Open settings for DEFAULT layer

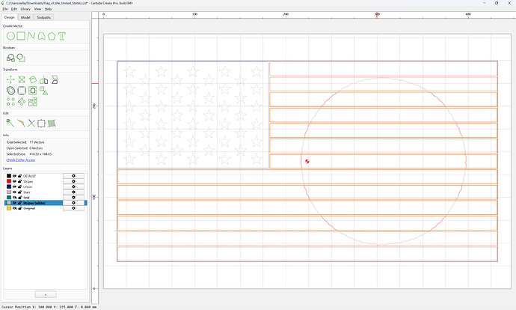[x=73, y=176]
